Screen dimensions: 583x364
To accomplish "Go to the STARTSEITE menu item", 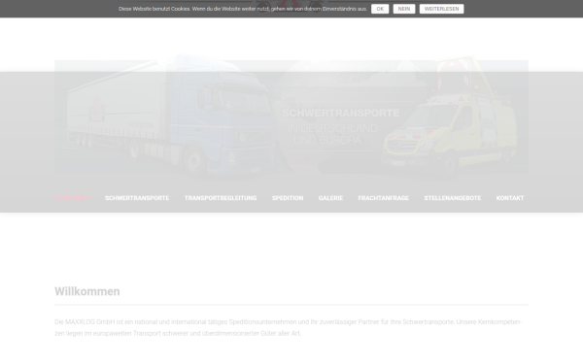I will click(x=72, y=198).
